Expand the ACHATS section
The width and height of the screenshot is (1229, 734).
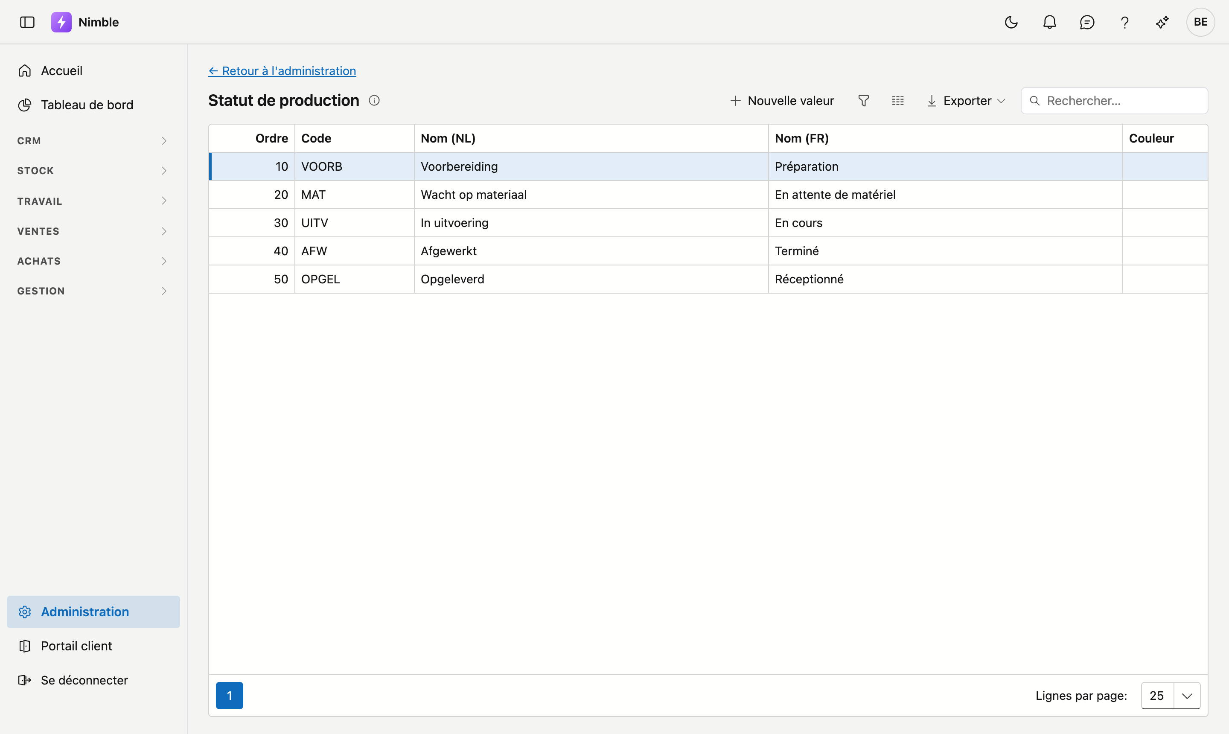coord(93,261)
